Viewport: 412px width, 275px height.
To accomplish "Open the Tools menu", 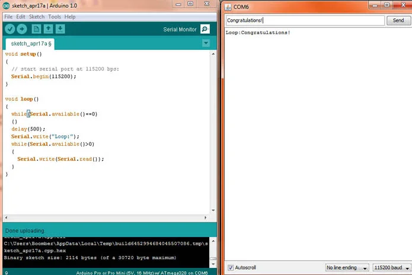I will [55, 17].
